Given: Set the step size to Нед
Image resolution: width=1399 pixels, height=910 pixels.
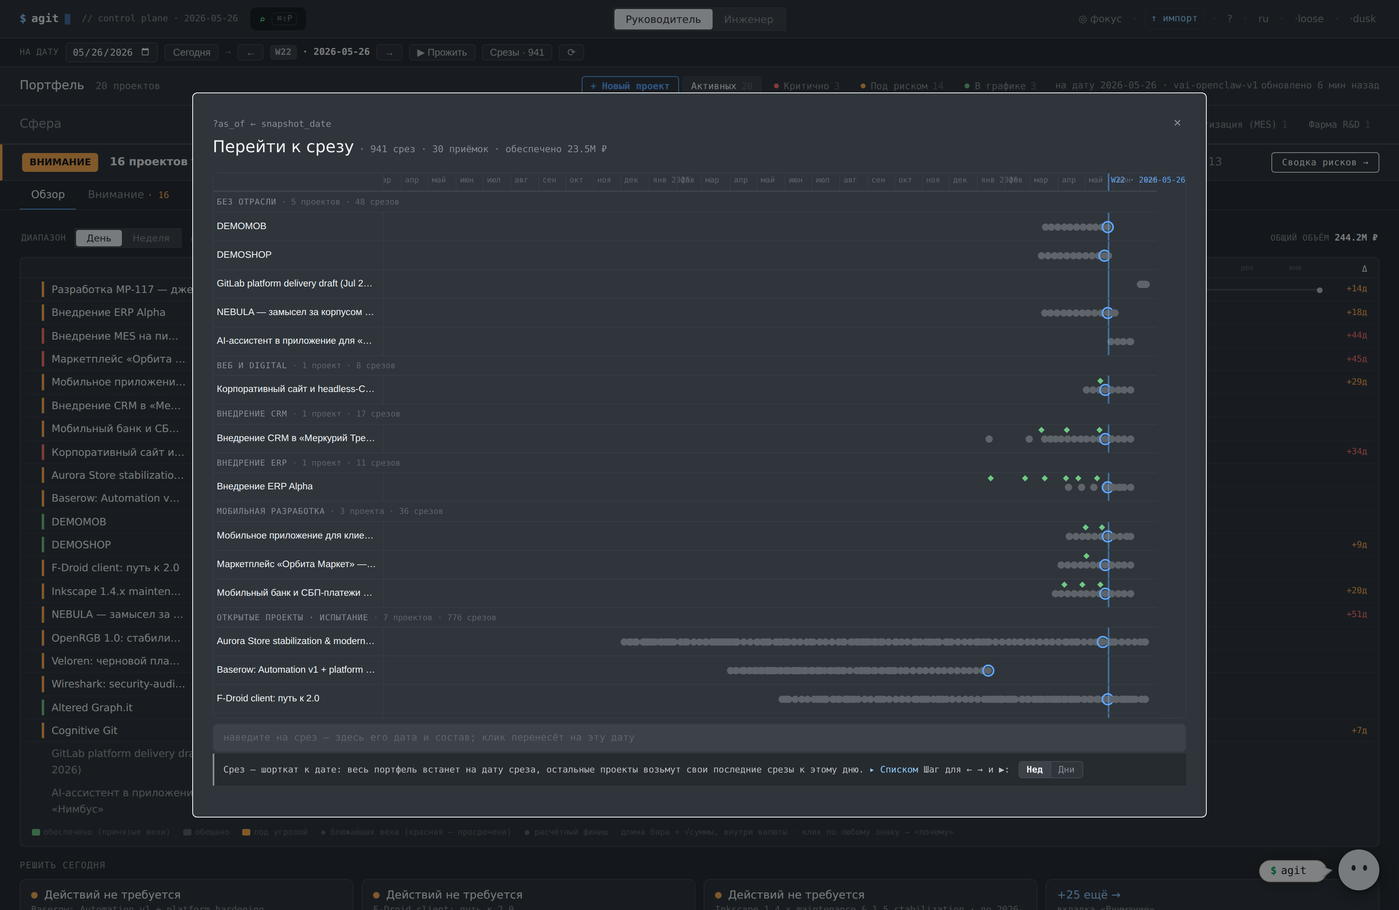Looking at the screenshot, I should [1035, 770].
